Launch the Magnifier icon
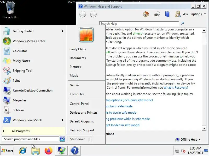Viewport: 209px width, 156px height. [x=7, y=100]
